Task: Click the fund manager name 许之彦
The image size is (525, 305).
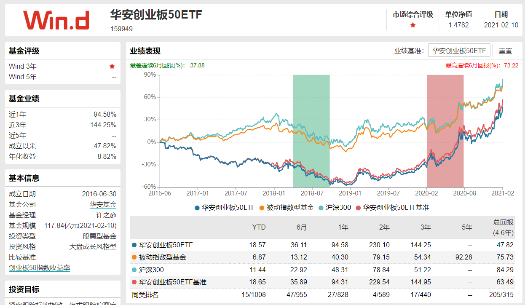Action: (106, 215)
